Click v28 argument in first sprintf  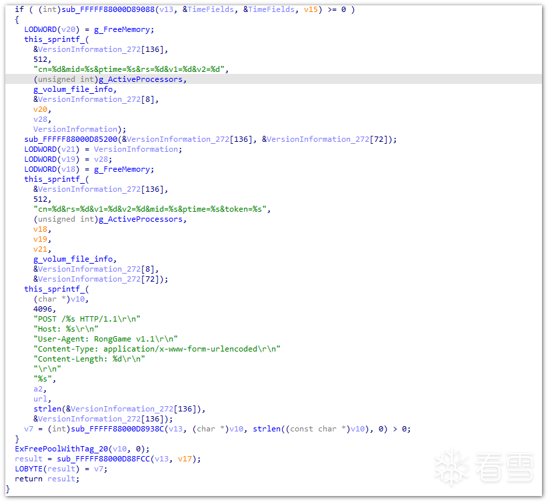click(x=42, y=119)
